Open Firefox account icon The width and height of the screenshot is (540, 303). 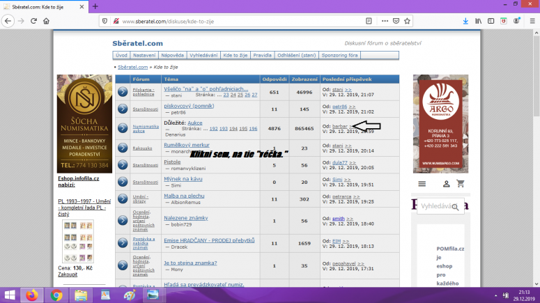(x=516, y=21)
